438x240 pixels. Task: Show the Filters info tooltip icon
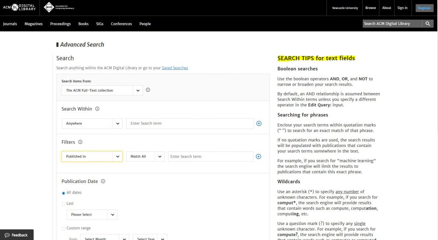80,142
